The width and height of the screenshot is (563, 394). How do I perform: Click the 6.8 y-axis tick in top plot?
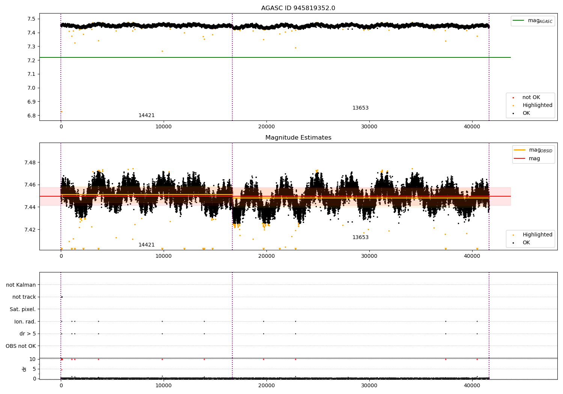(32, 116)
